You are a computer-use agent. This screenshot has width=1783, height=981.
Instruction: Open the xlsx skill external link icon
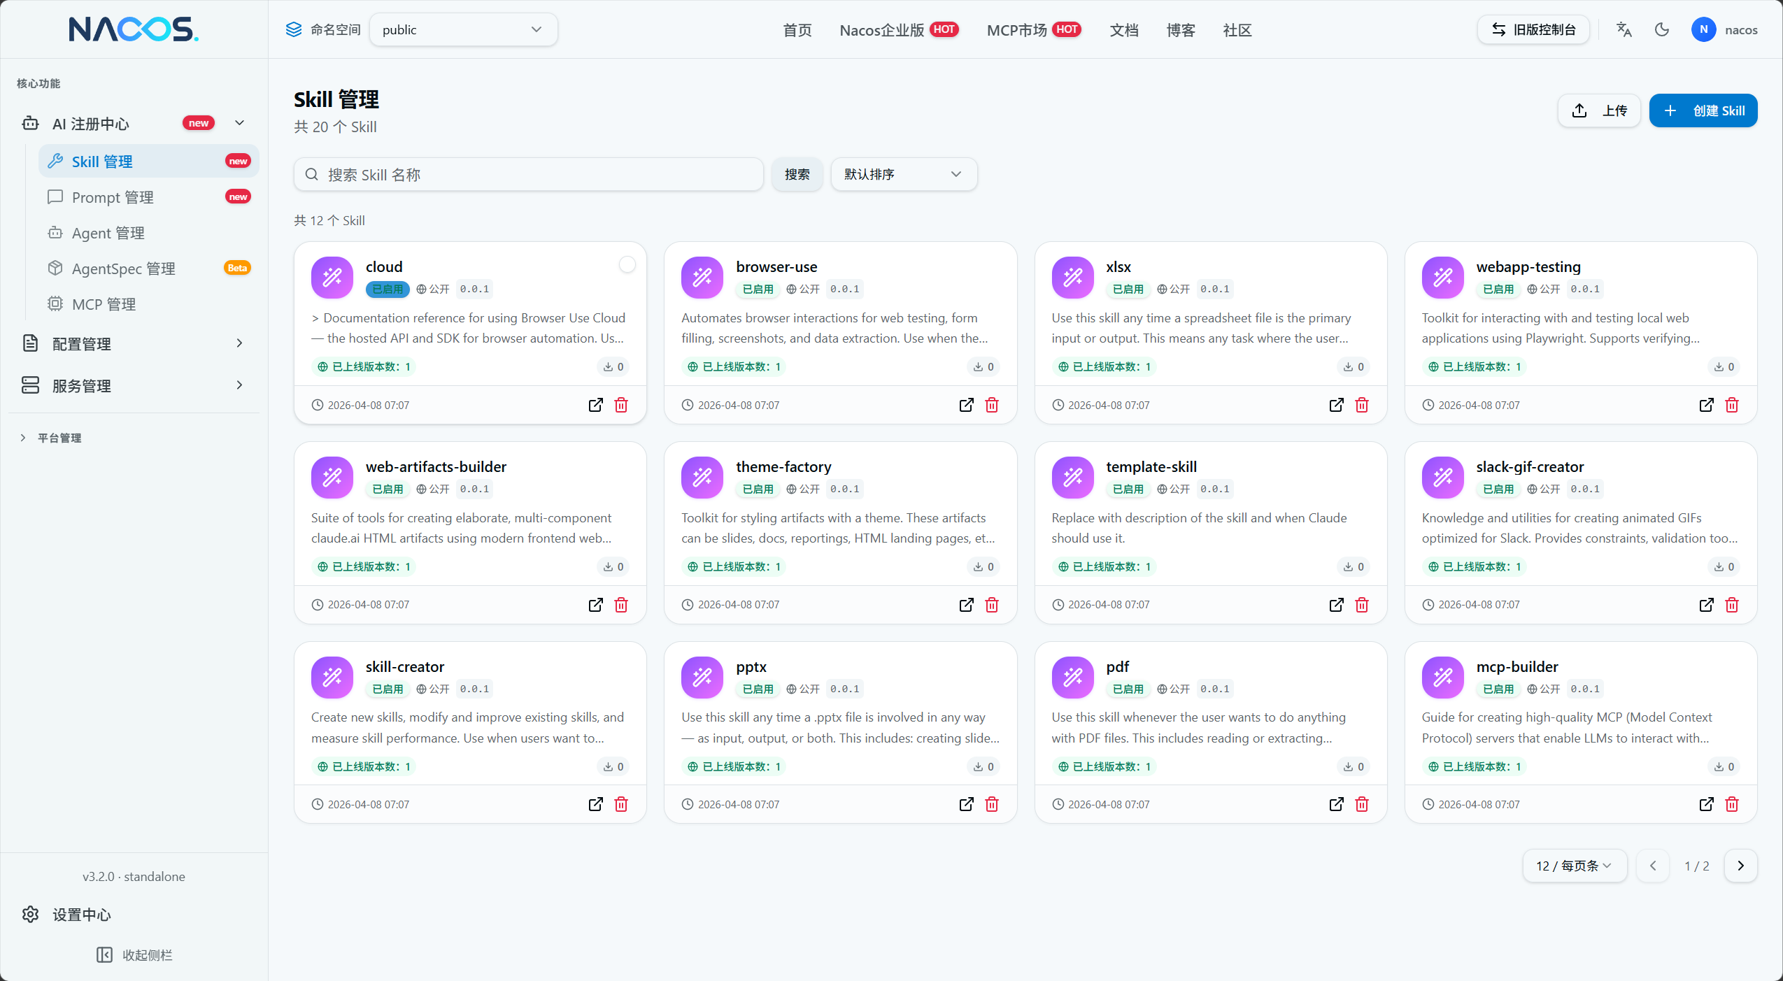click(x=1337, y=405)
